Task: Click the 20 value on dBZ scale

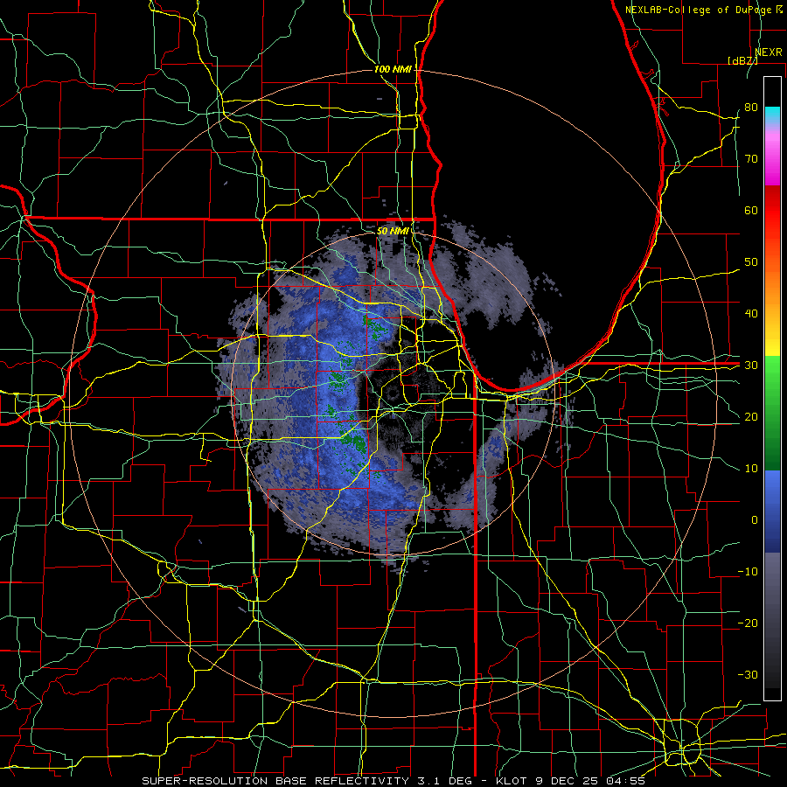Action: click(751, 417)
